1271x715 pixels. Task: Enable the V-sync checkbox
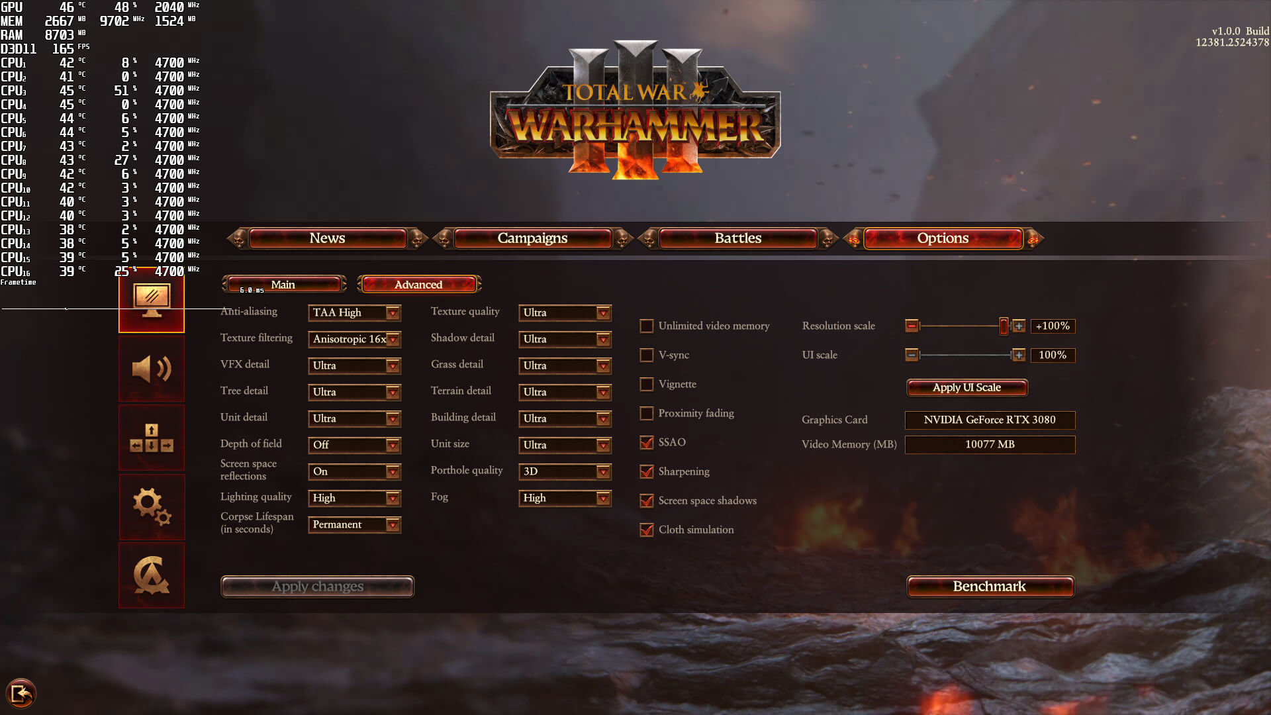point(646,354)
